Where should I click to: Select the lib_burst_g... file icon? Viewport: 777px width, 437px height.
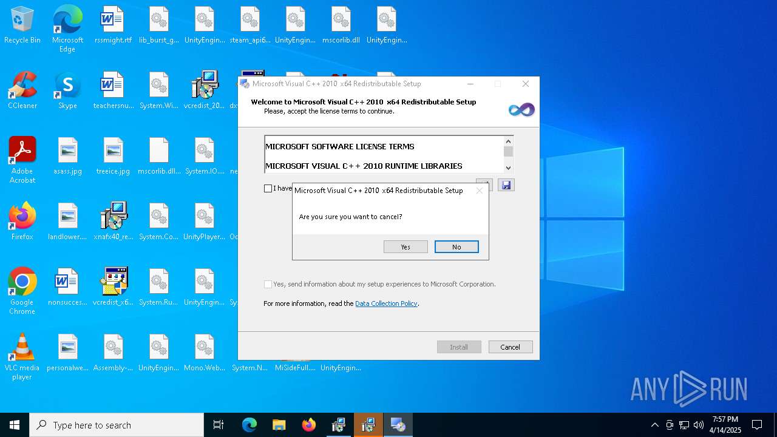pos(159,25)
